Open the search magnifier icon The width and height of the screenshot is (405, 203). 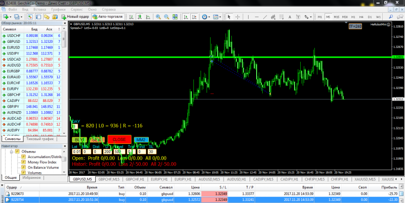pyautogui.click(x=391, y=17)
